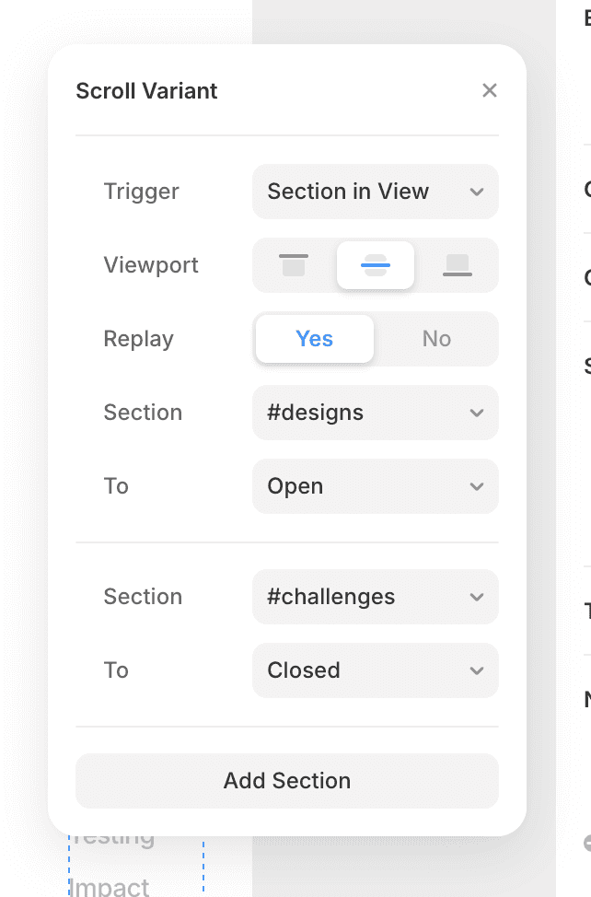Click the Viewport label
This screenshot has width=591, height=897.
pyautogui.click(x=151, y=265)
